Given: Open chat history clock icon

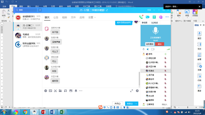Looking at the screenshot, I should [x=137, y=91].
